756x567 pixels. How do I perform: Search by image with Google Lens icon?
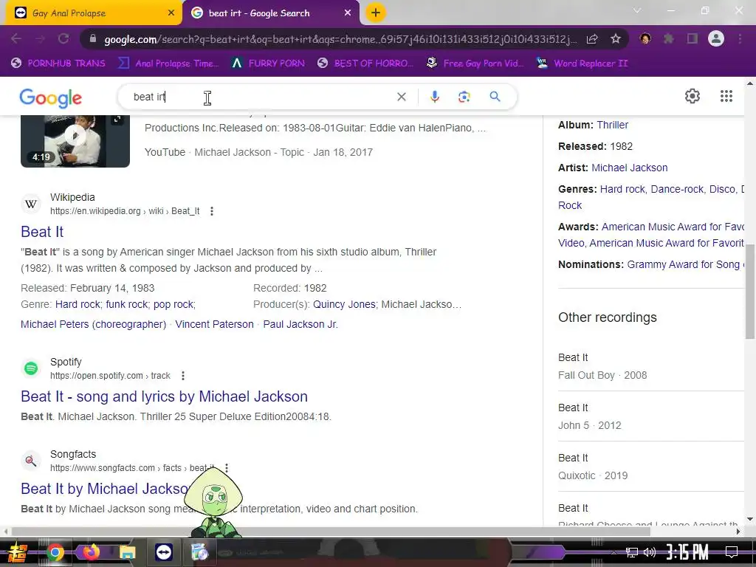[x=464, y=97]
